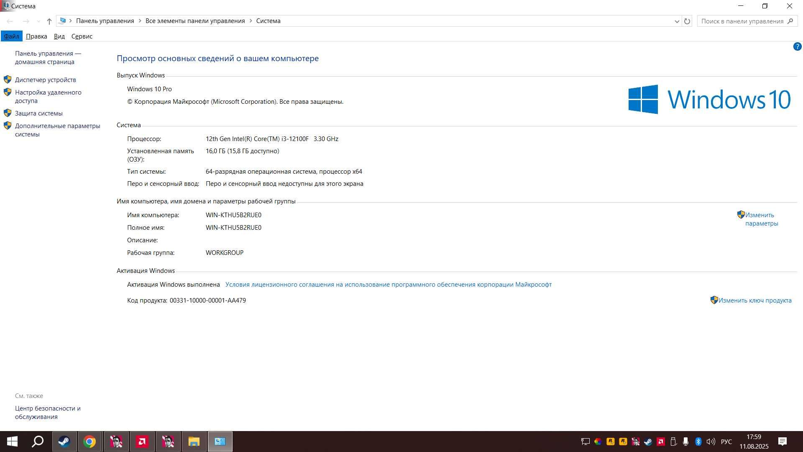803x452 pixels.
Task: Open clock showing 17:59 11.08.2025
Action: 754,442
